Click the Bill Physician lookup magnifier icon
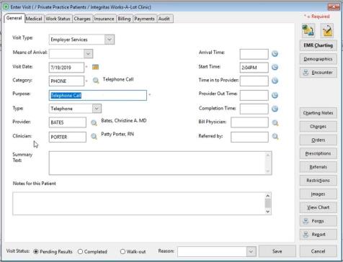The width and height of the screenshot is (343, 262). tap(275, 123)
